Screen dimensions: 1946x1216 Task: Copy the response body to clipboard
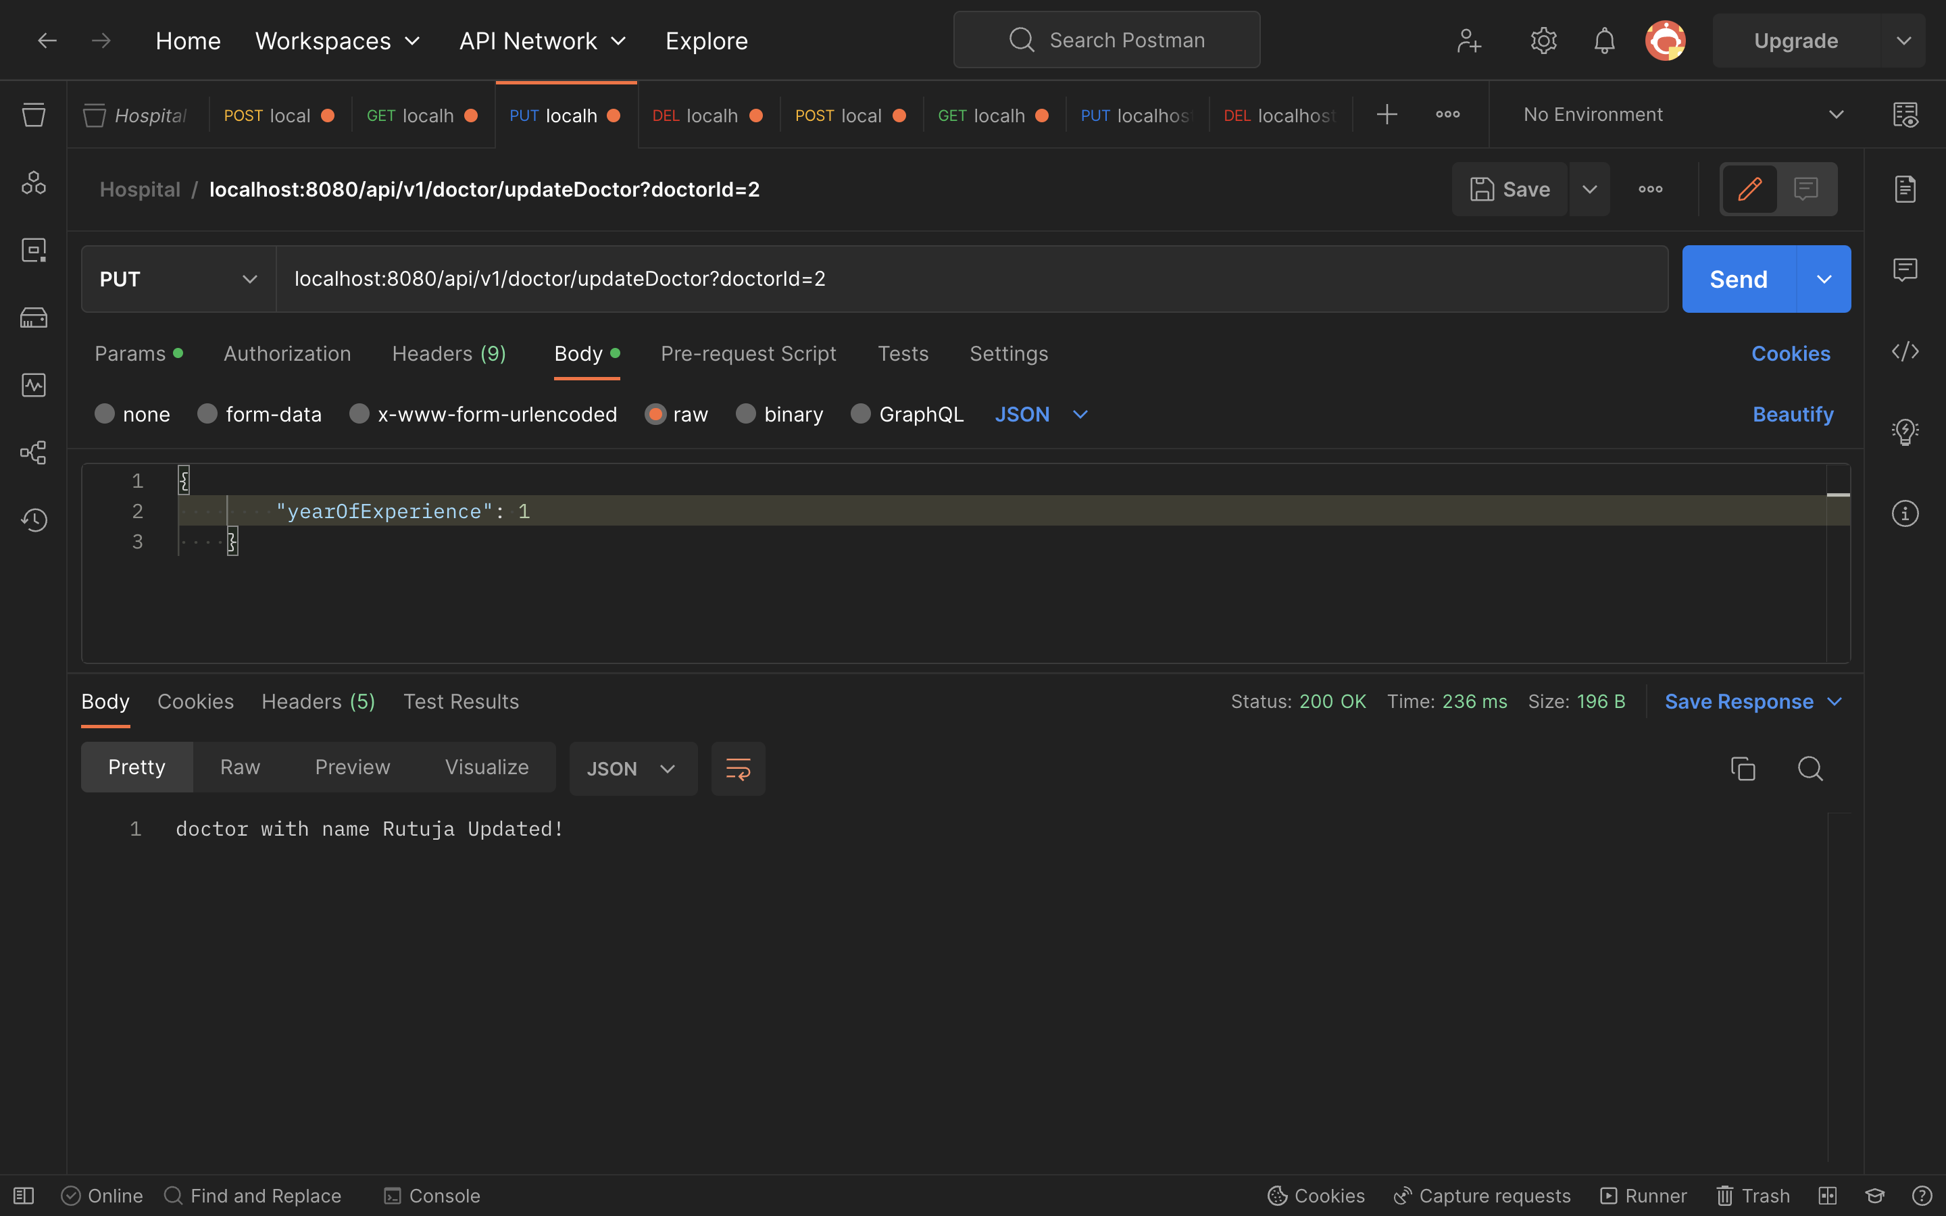pyautogui.click(x=1743, y=769)
